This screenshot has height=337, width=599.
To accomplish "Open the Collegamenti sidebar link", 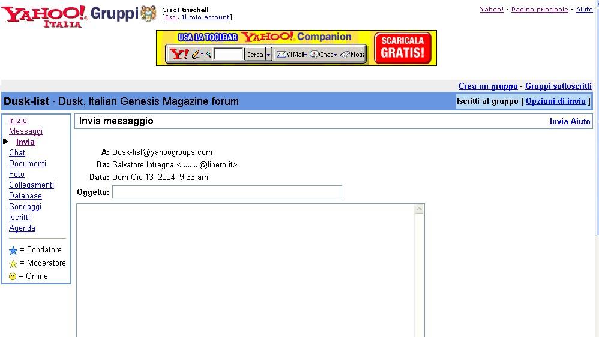I will click(31, 185).
